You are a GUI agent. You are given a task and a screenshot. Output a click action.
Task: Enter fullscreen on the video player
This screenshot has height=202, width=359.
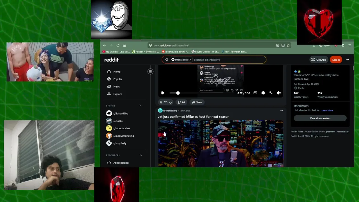coord(271,93)
